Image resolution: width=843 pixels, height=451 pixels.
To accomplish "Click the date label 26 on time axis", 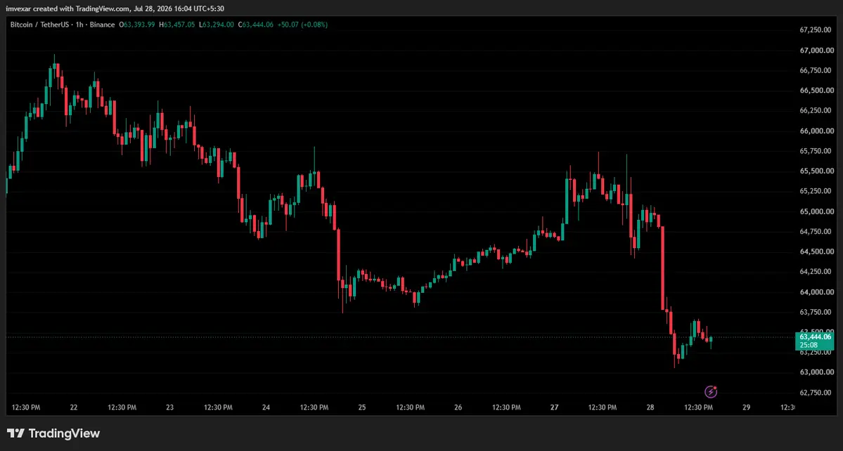I will pyautogui.click(x=458, y=407).
